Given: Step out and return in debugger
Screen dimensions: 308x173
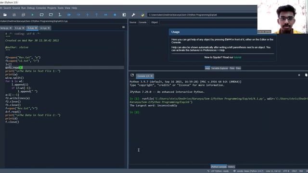Looking at the screenshot, I should click(96, 15).
